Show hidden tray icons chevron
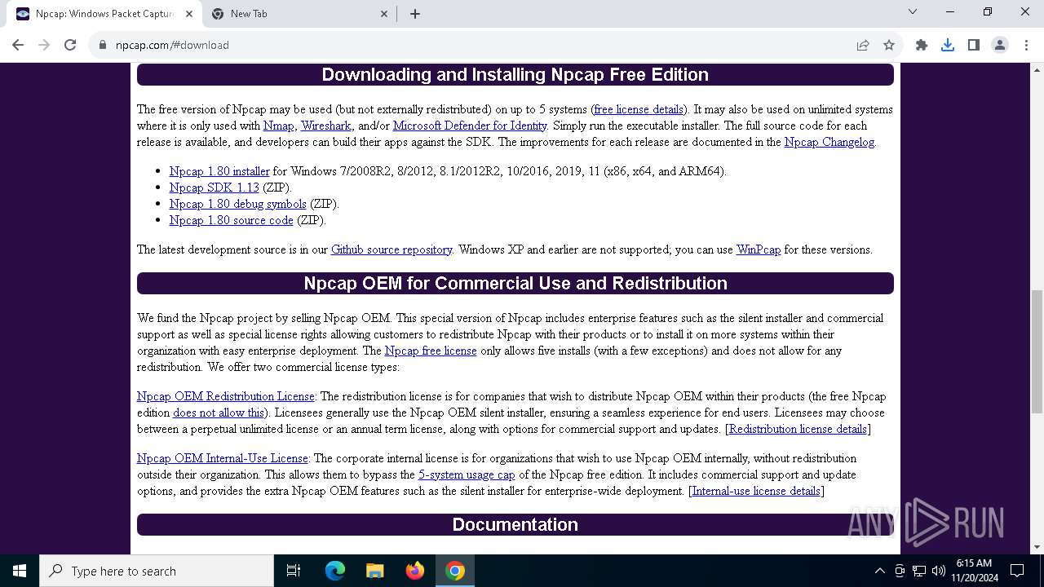 (x=879, y=571)
